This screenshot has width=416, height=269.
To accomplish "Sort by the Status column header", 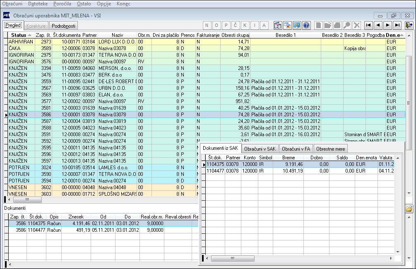I will [x=21, y=35].
